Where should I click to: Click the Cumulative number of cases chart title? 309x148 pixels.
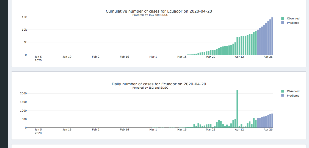[159, 11]
